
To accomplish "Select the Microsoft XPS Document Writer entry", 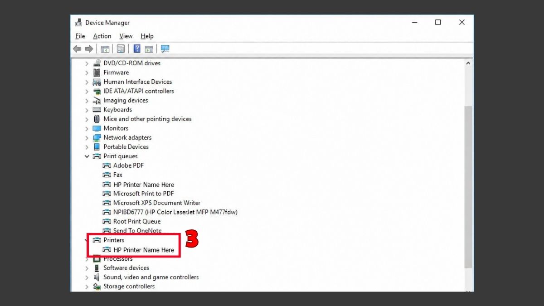I will 157,203.
